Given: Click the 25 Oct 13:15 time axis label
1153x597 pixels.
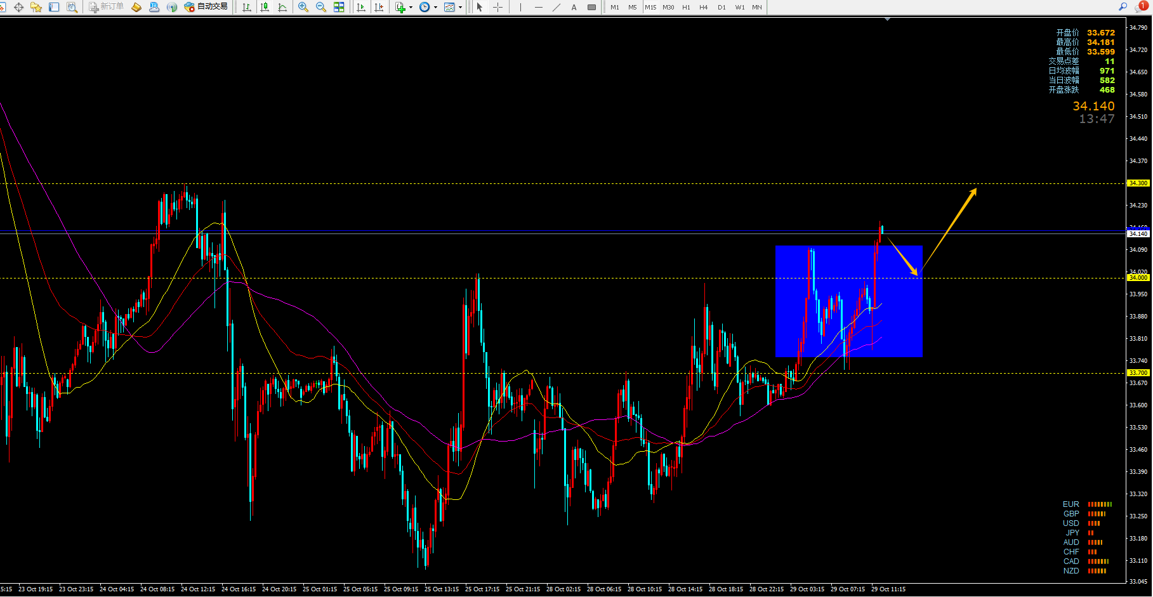Looking at the screenshot, I should 441,589.
